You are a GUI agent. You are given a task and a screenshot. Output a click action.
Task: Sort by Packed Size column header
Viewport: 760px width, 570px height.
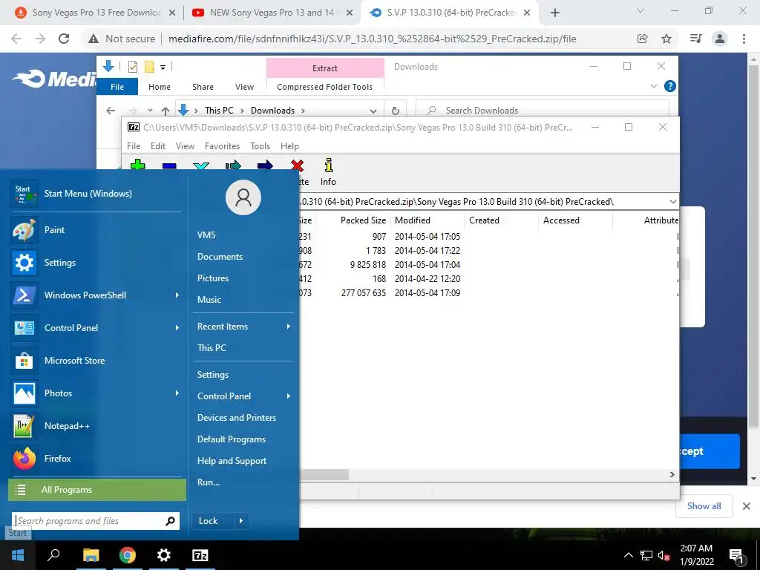coord(363,220)
